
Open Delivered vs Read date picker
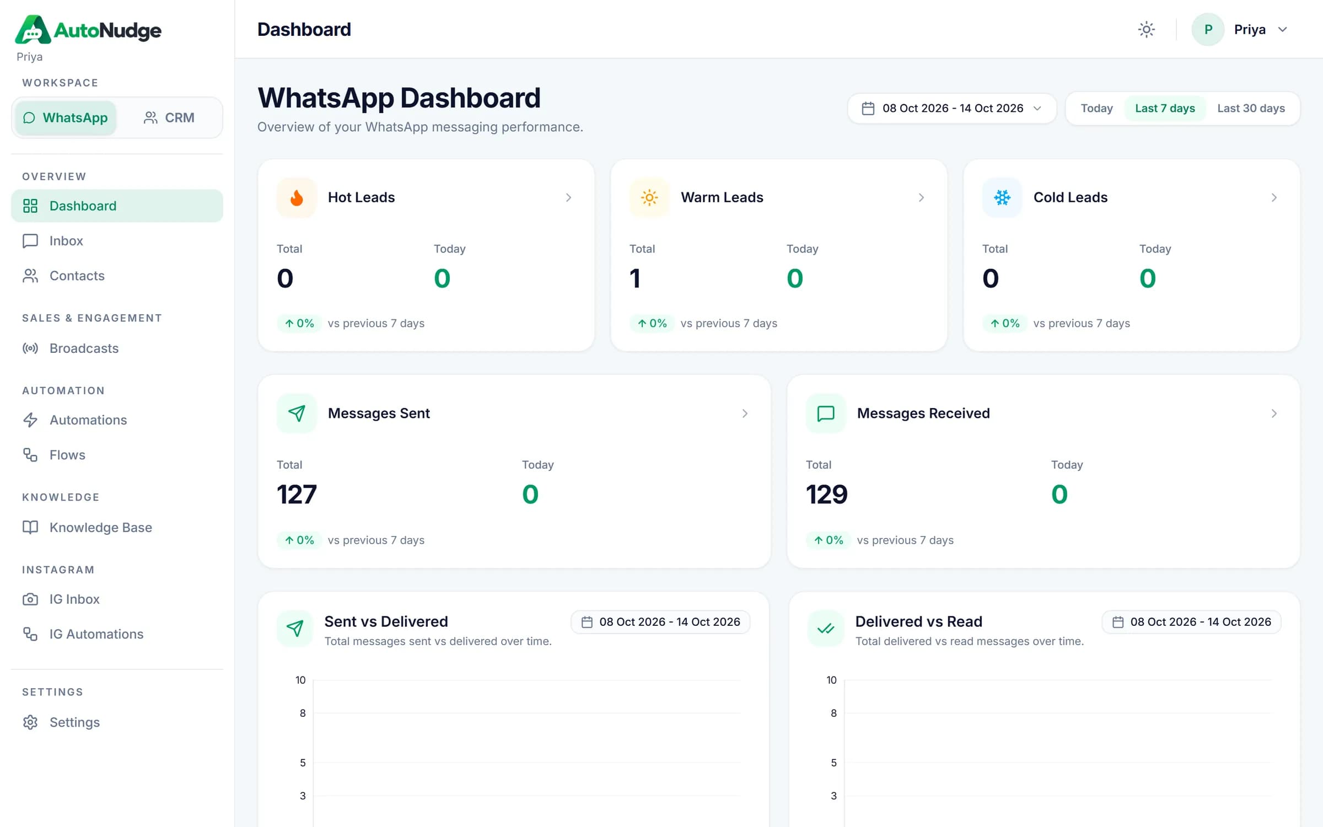point(1191,622)
